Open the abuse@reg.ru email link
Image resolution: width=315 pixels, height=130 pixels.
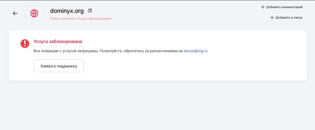(195, 51)
